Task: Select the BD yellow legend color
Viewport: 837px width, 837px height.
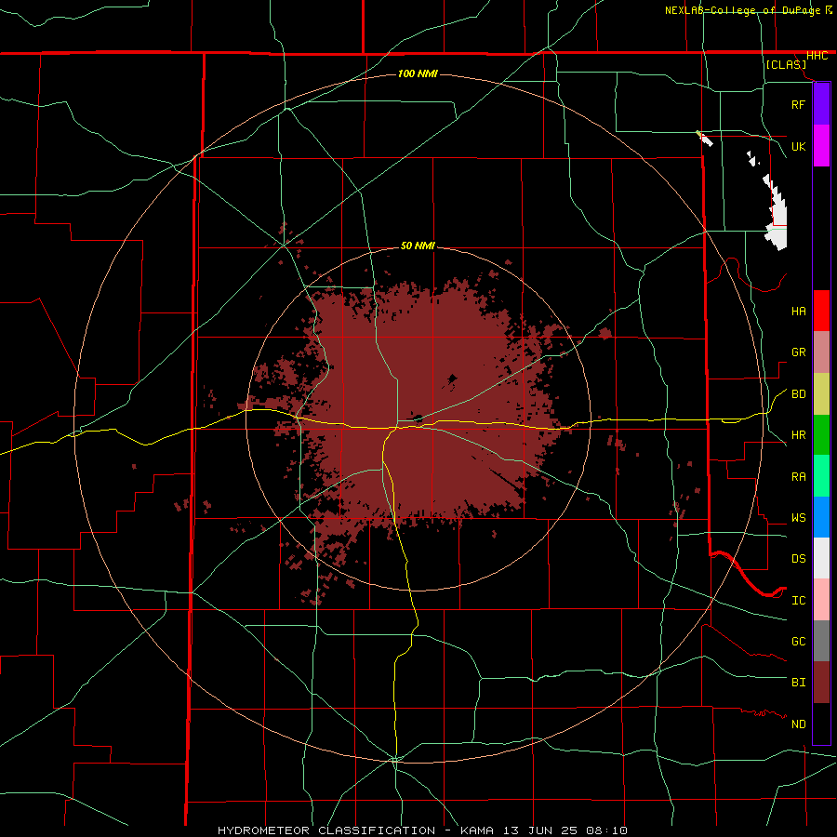Action: click(x=821, y=394)
